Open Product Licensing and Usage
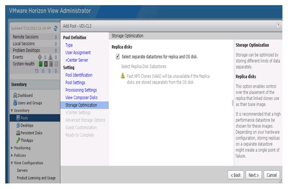 [x=36, y=178]
